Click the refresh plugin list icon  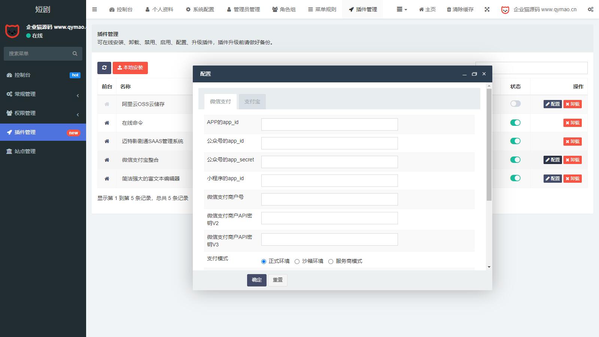pyautogui.click(x=104, y=68)
